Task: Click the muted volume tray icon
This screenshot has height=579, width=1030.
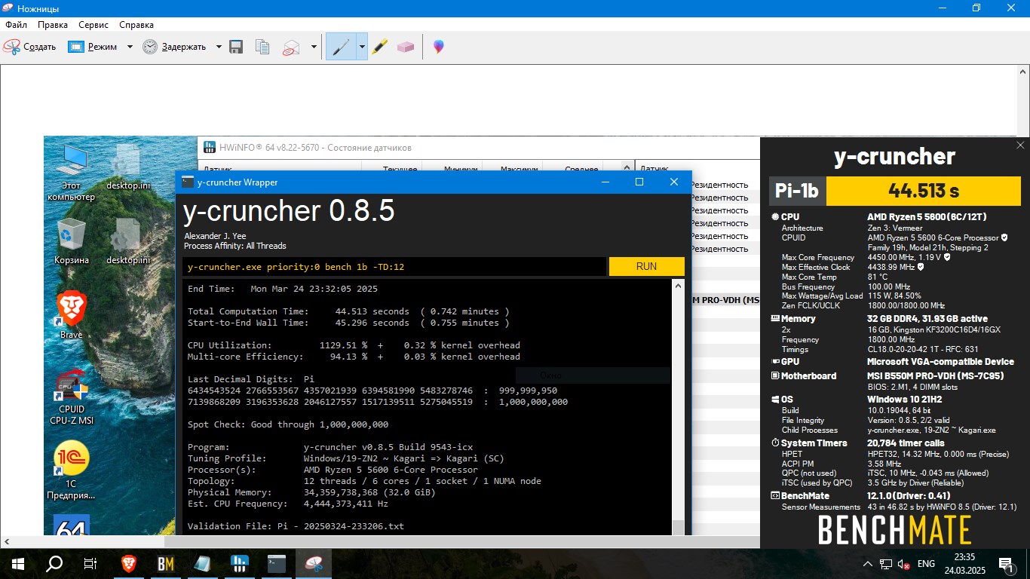Action: [x=903, y=563]
